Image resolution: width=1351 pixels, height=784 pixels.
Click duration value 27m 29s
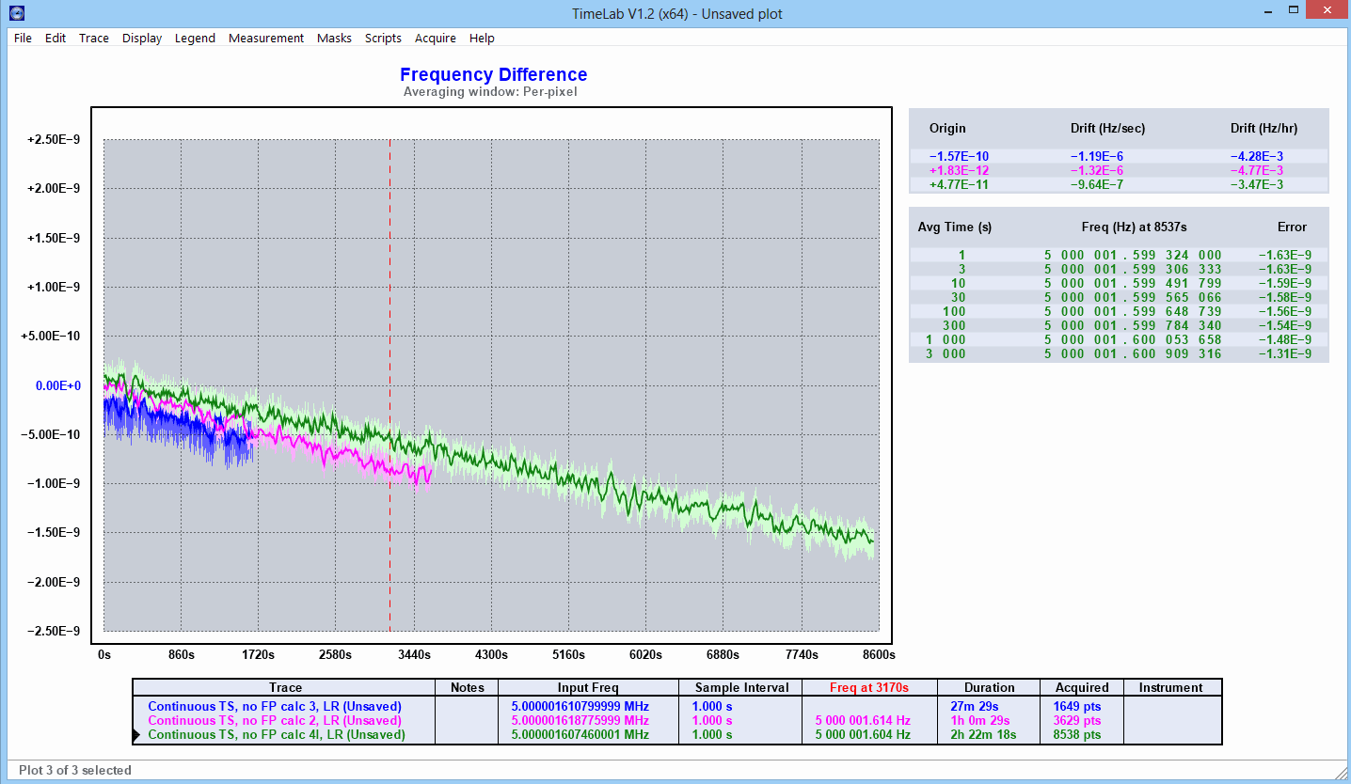point(976,706)
